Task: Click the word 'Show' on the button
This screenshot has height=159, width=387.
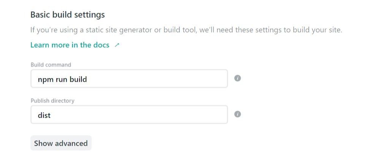Action: tap(43, 143)
